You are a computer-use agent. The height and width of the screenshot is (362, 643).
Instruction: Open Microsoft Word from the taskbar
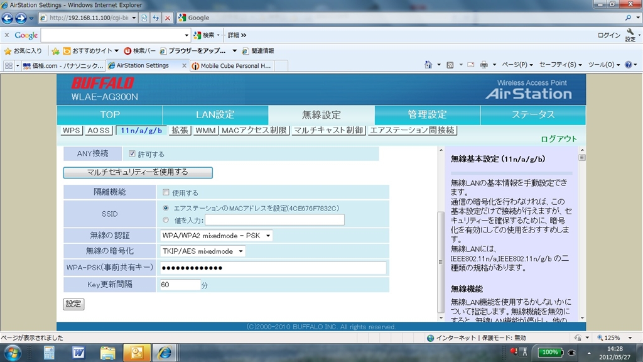tap(78, 352)
